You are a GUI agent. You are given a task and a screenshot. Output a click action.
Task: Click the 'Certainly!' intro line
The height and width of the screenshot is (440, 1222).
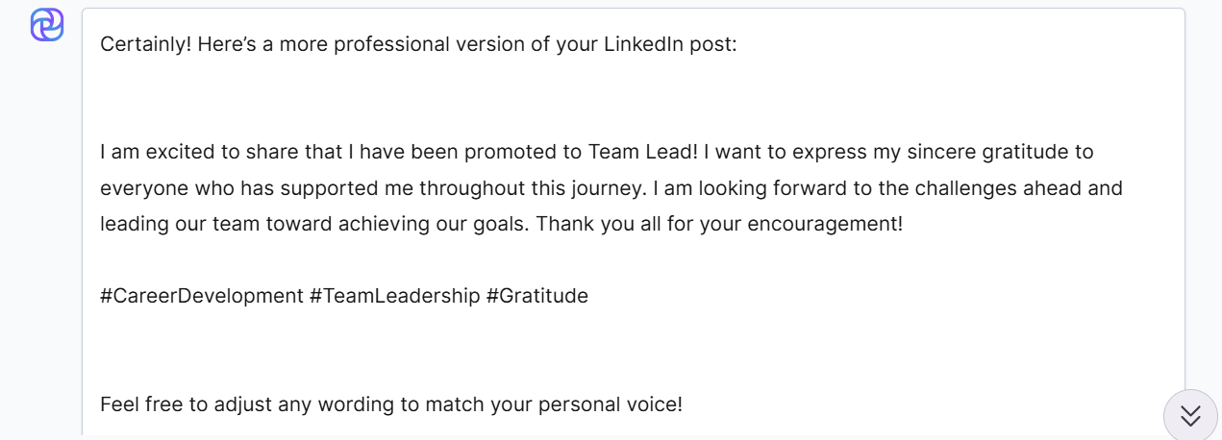(x=418, y=44)
